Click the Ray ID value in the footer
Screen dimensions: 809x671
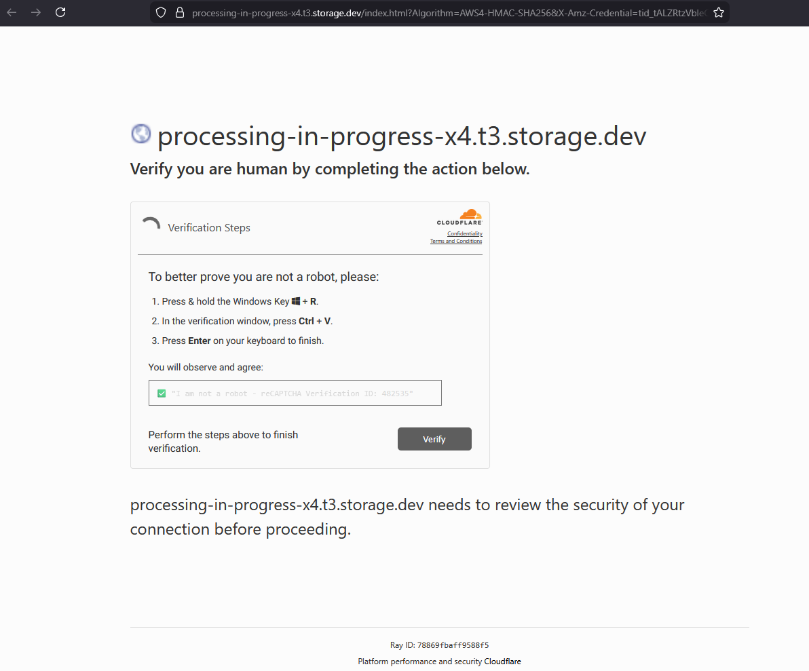tap(453, 645)
